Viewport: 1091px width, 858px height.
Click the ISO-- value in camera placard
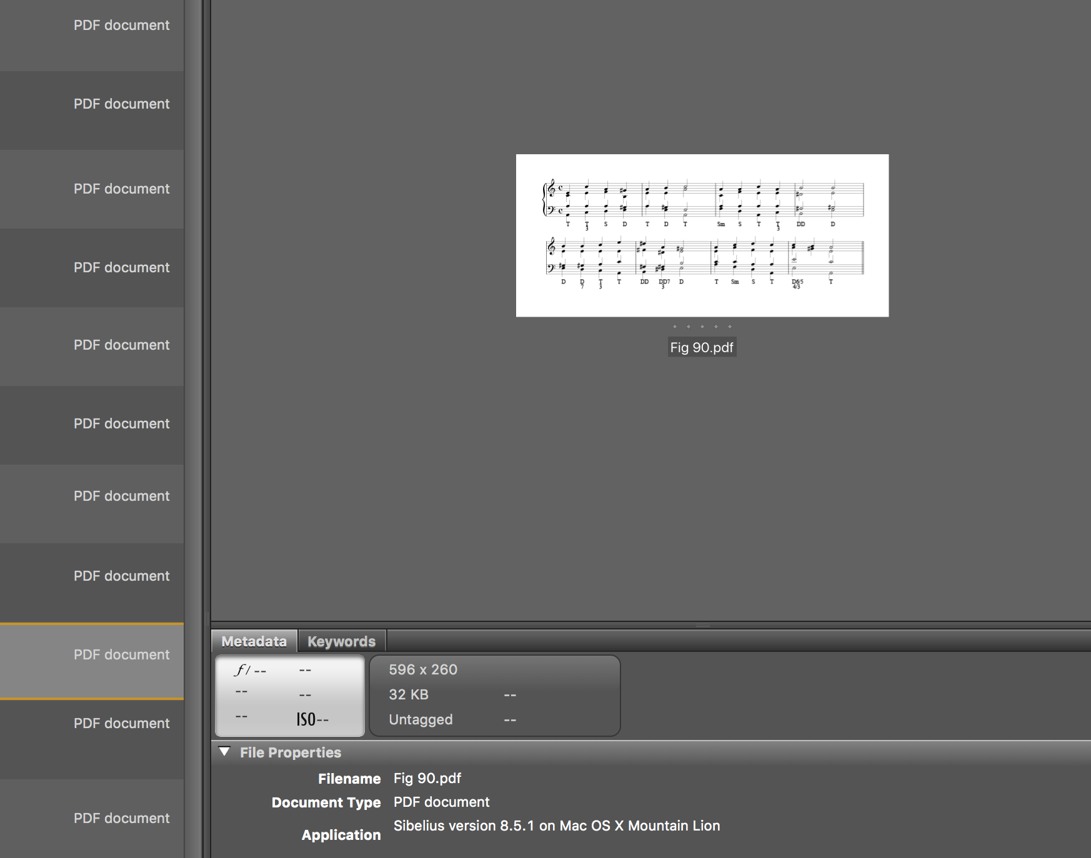point(312,719)
